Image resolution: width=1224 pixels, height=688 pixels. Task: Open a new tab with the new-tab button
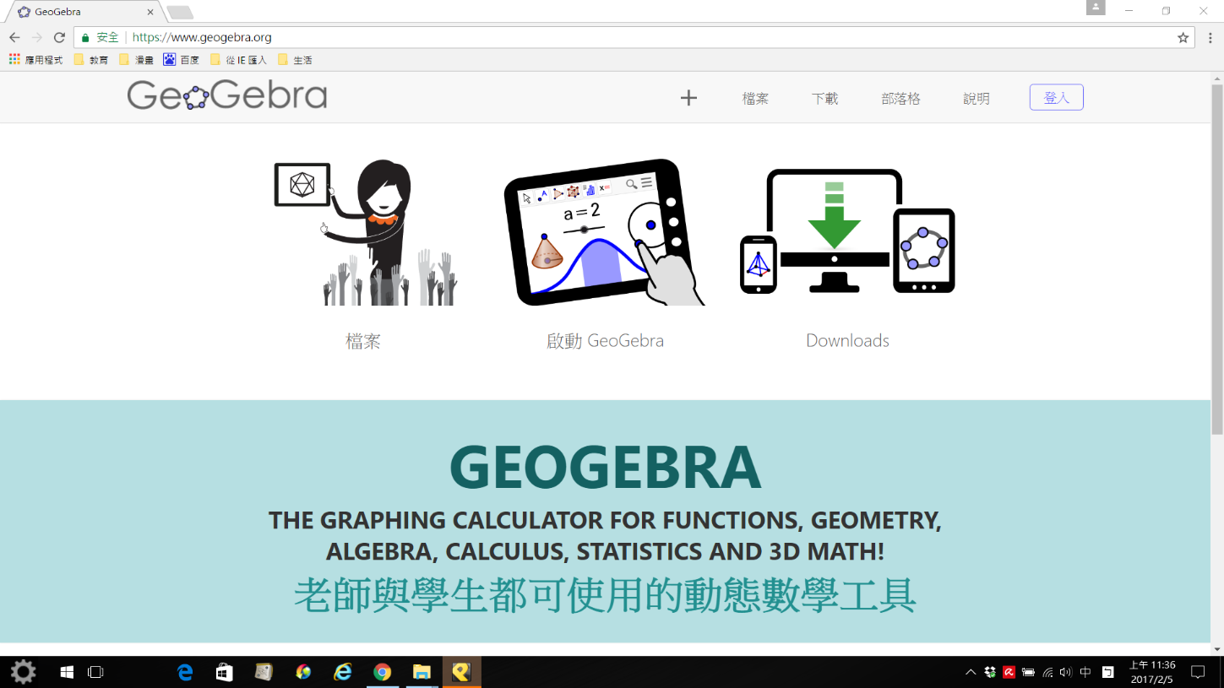tap(180, 13)
